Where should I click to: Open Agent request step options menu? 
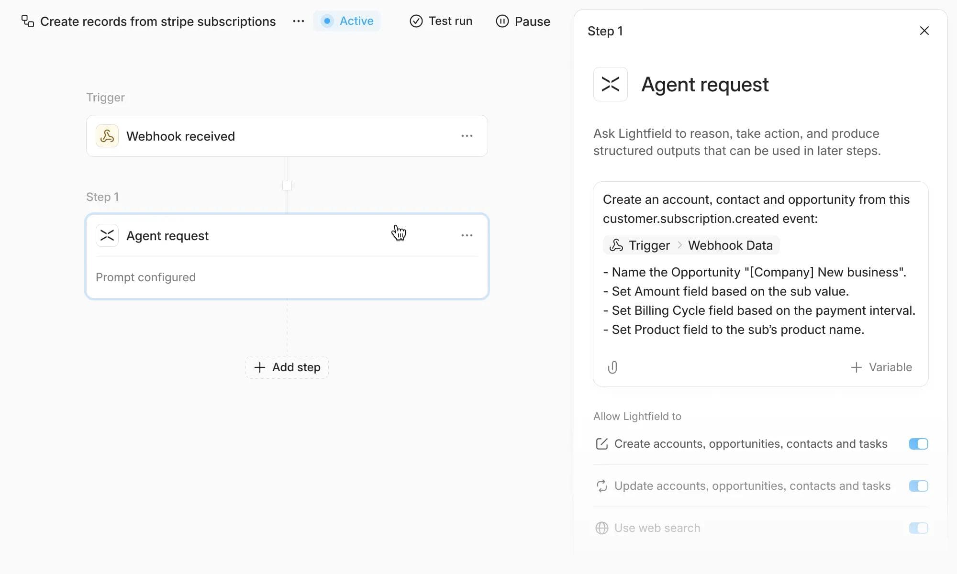[467, 236]
